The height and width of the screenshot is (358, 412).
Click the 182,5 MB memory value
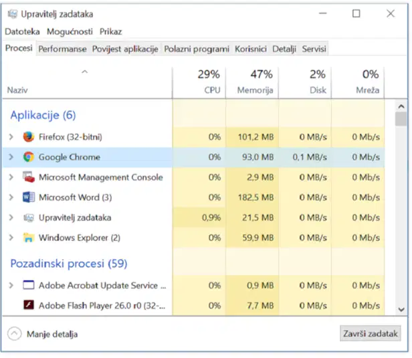pos(255,197)
